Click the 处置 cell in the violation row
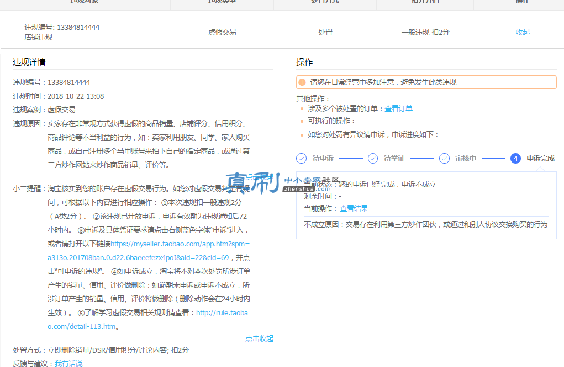 325,32
